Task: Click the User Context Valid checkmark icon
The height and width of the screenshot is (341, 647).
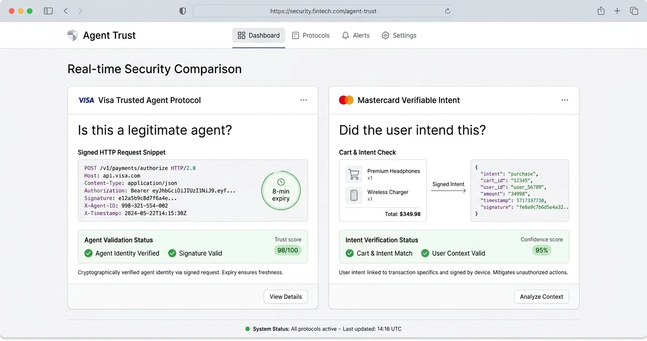Action: pos(425,253)
